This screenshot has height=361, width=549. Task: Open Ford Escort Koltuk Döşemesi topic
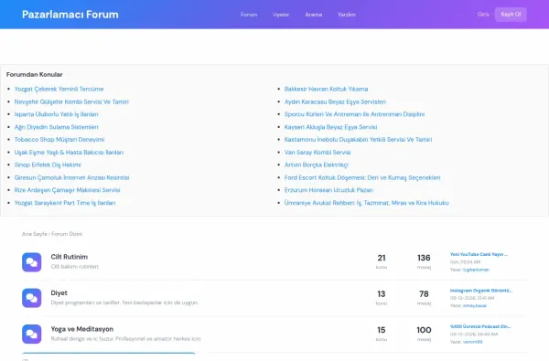click(x=362, y=177)
